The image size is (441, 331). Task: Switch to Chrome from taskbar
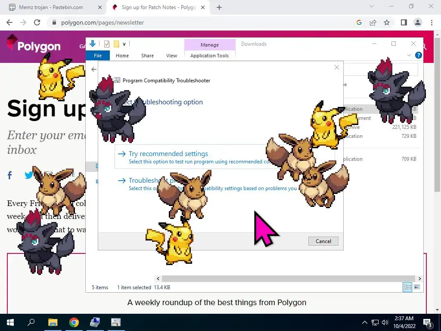74,322
